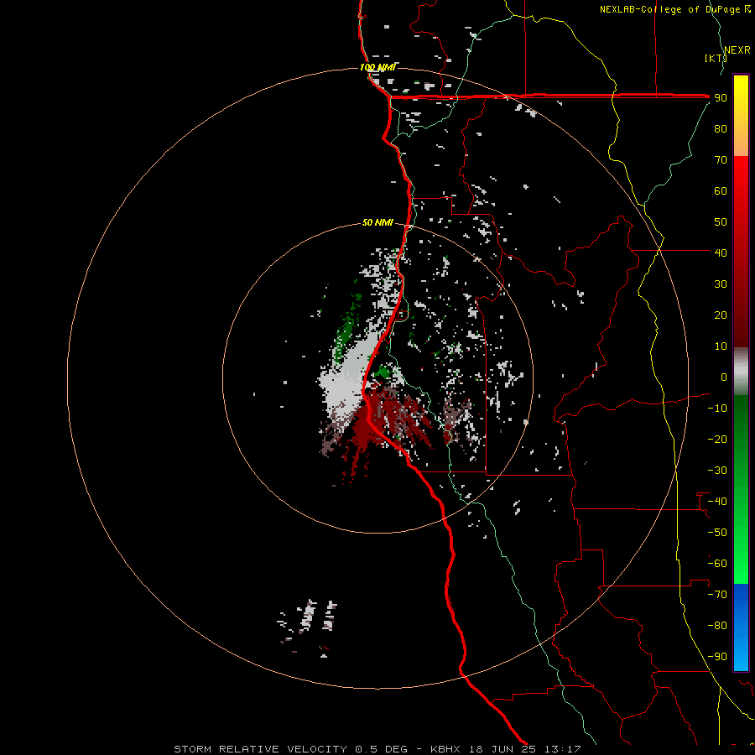This screenshot has height=755, width=755.
Task: Click the -80 knot scale value
Action: [717, 626]
